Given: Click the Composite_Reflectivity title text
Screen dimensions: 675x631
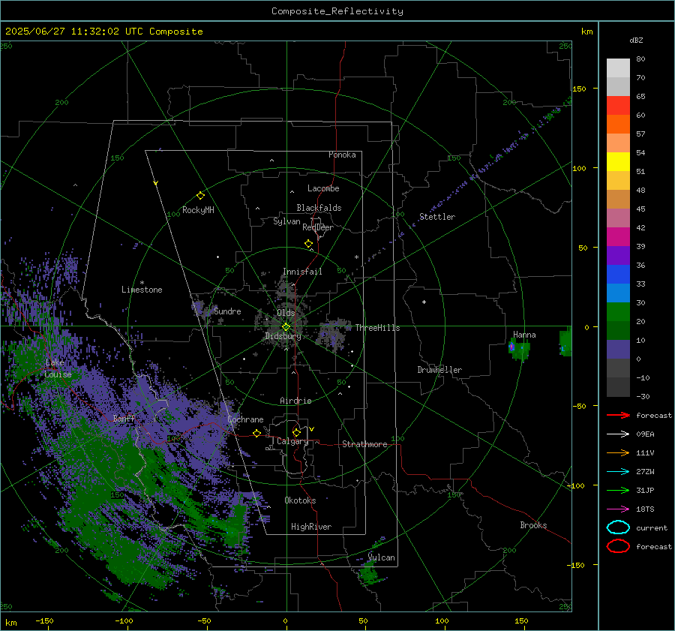Looking at the screenshot, I should (x=337, y=11).
